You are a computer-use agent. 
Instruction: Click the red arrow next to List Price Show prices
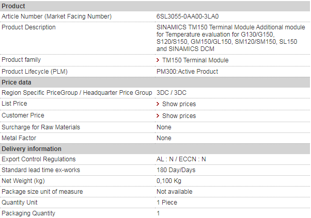pos(158,104)
